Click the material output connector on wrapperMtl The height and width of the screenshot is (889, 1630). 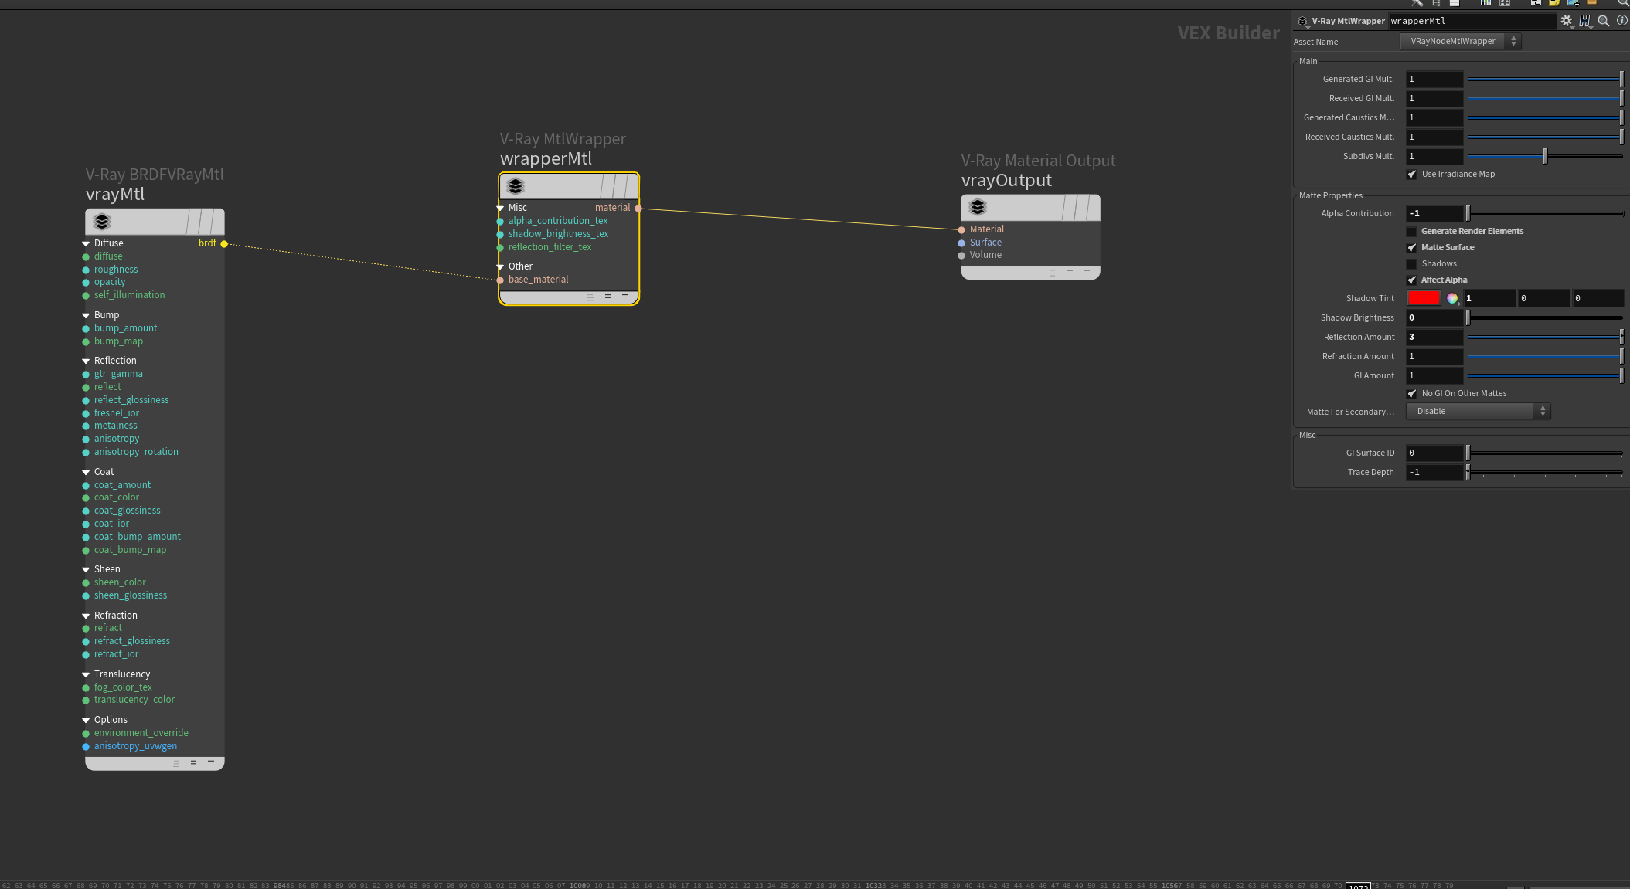point(638,208)
